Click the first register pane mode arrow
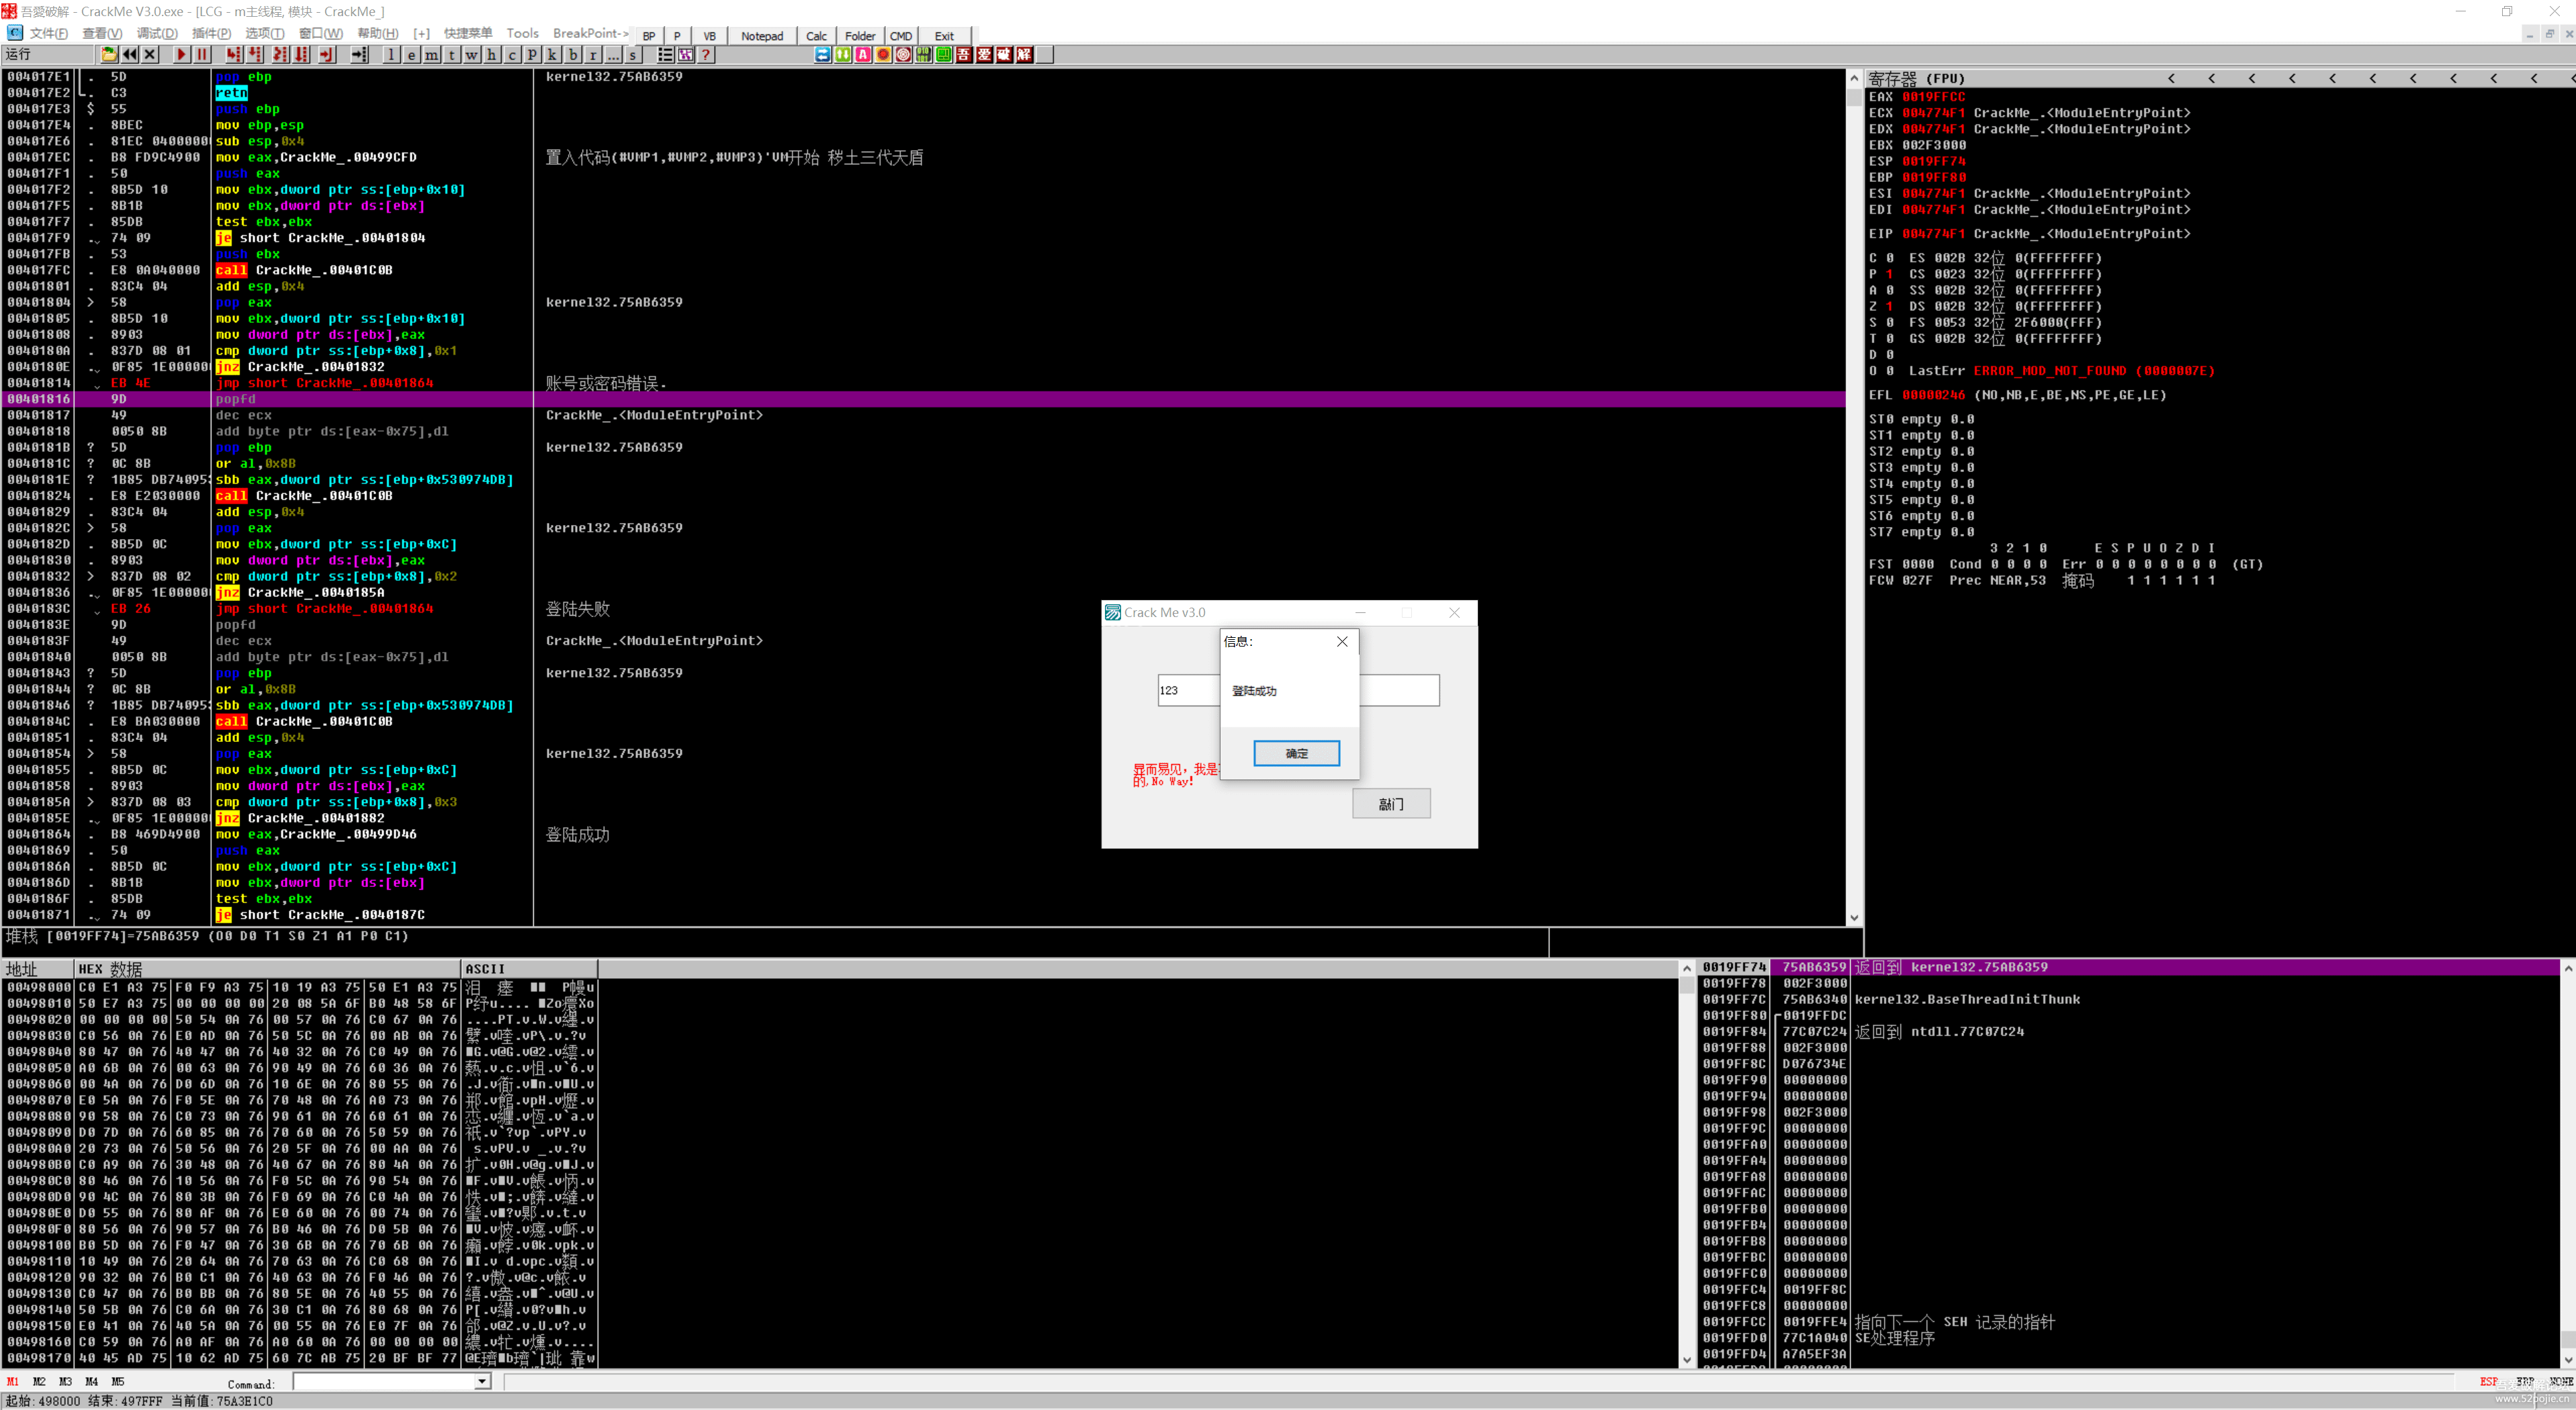The height and width of the screenshot is (1410, 2576). [2171, 78]
